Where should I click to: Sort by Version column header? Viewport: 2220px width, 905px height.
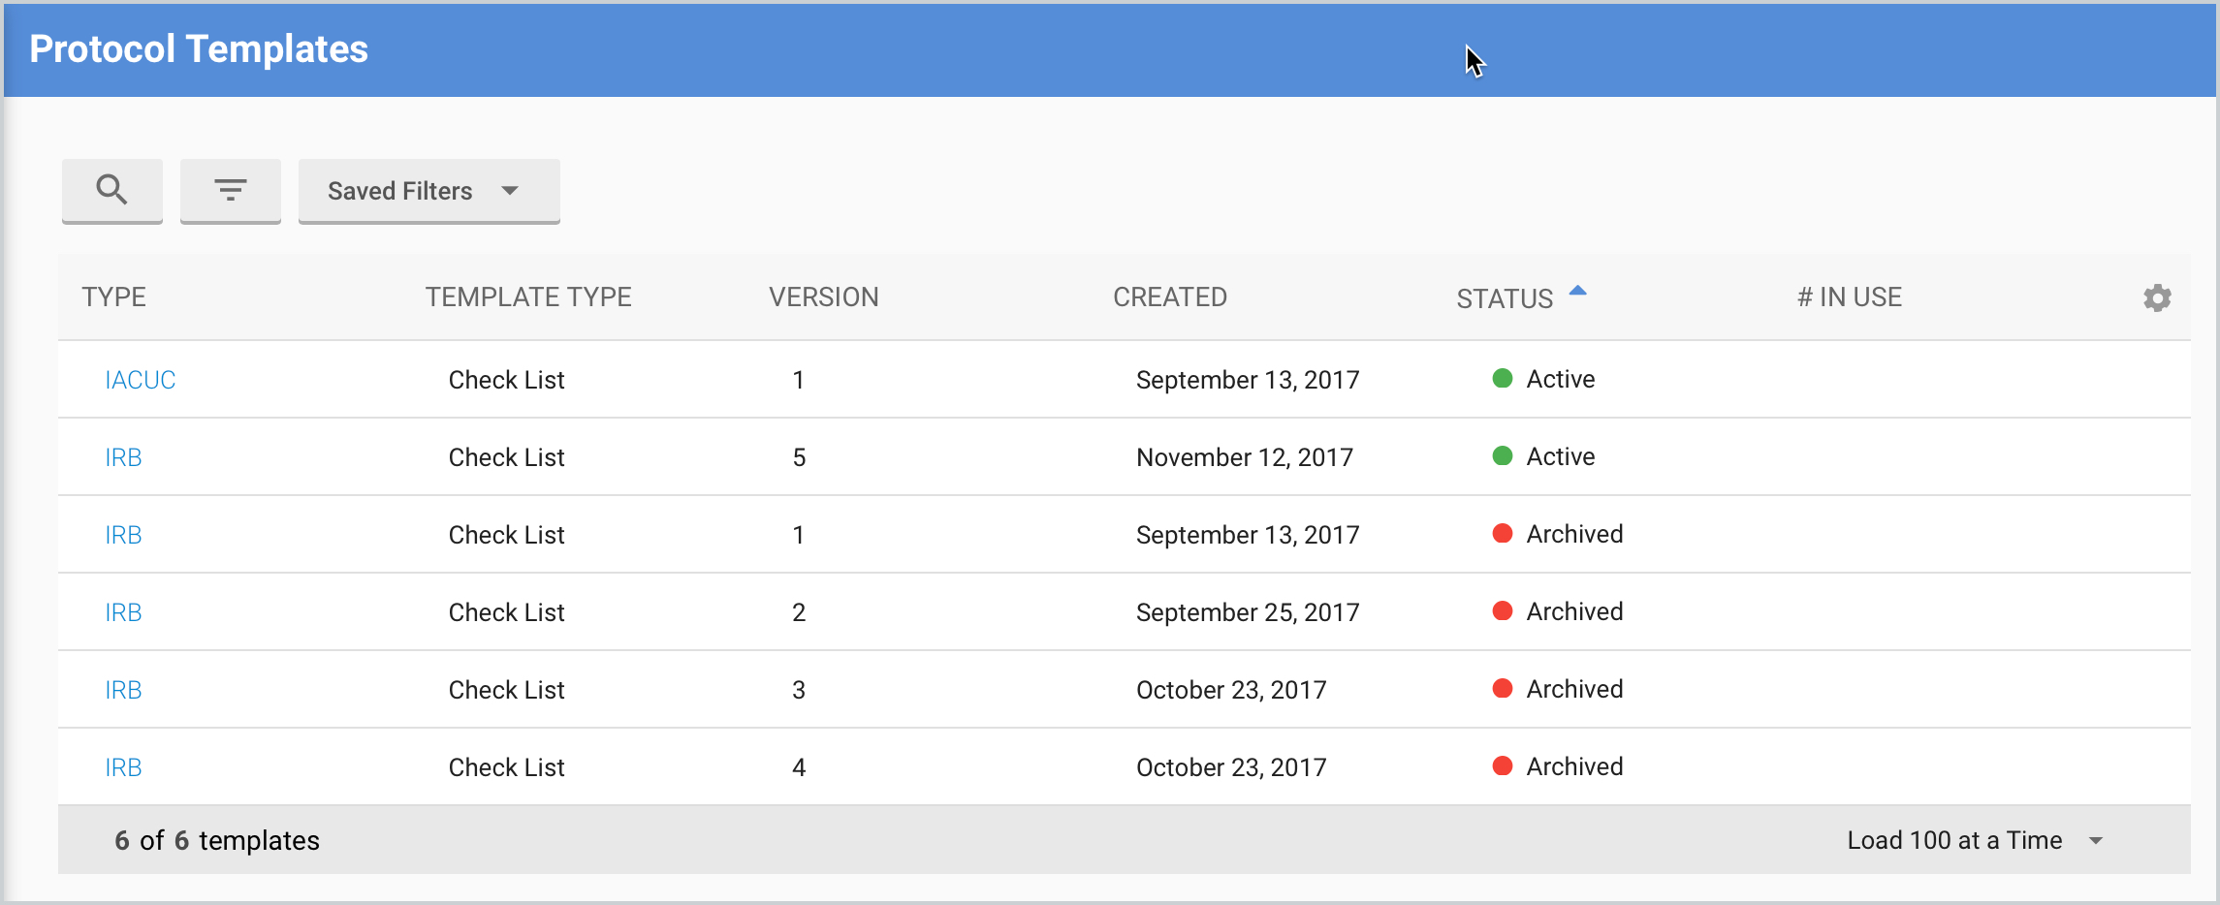tap(823, 297)
